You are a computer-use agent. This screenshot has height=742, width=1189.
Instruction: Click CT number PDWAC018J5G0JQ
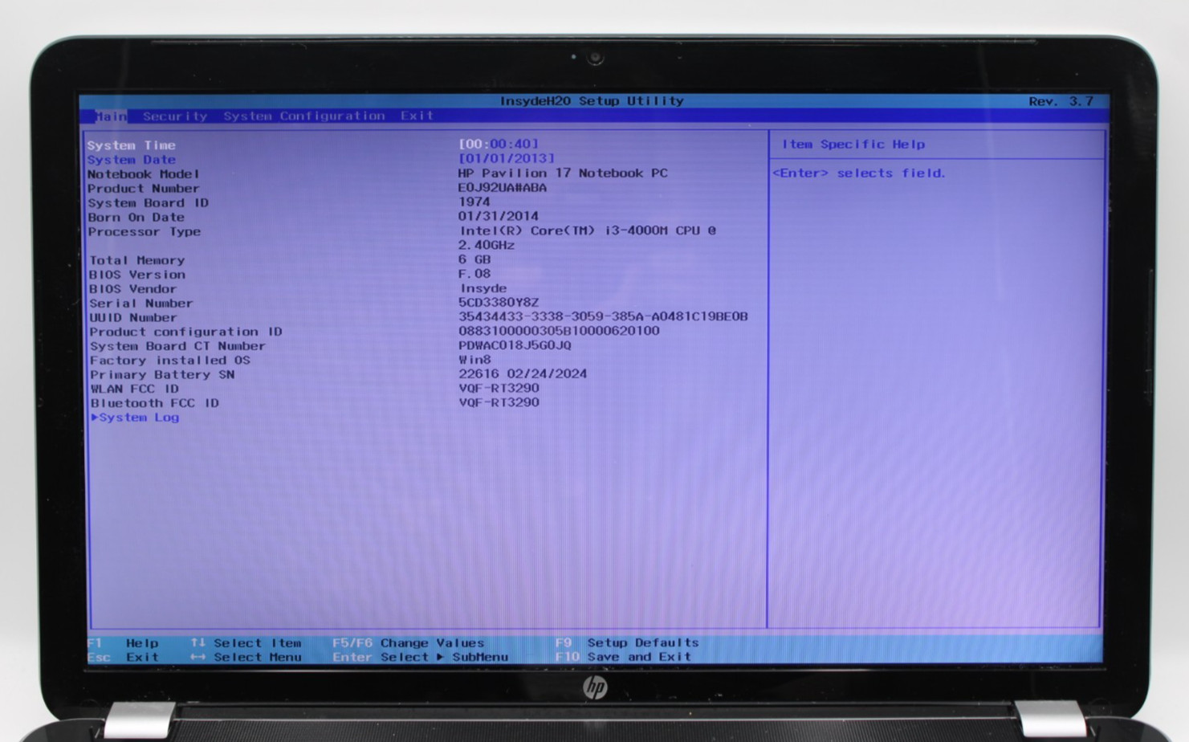coord(515,346)
